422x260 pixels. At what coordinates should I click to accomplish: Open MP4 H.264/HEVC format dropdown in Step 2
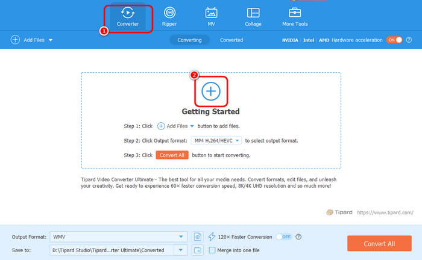tap(216, 140)
